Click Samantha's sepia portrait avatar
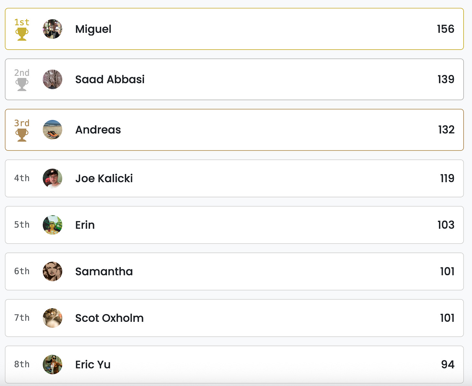 [x=53, y=271]
